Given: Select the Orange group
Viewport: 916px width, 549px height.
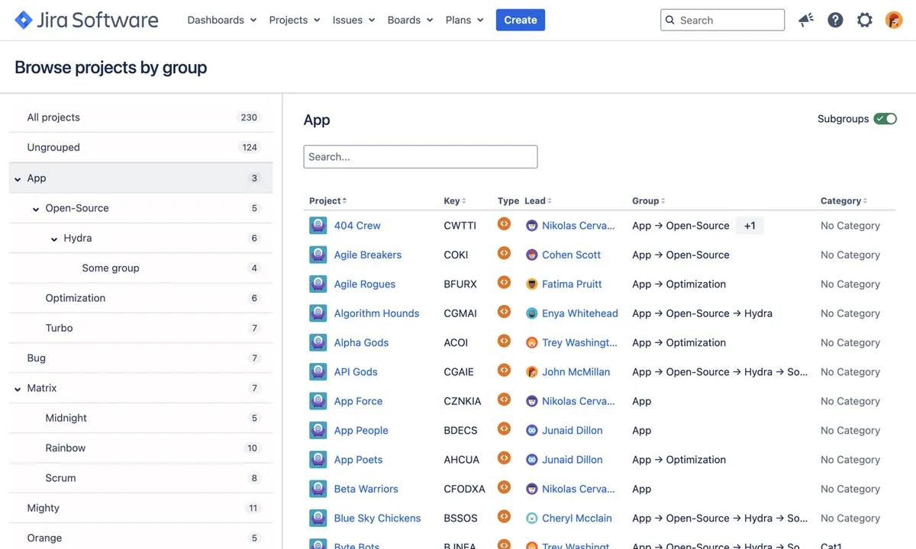Looking at the screenshot, I should pyautogui.click(x=140, y=538).
